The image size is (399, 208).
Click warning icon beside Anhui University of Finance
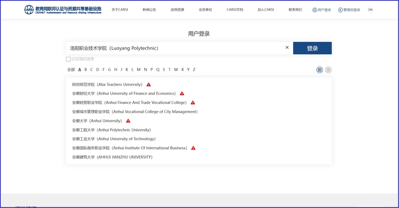(182, 94)
